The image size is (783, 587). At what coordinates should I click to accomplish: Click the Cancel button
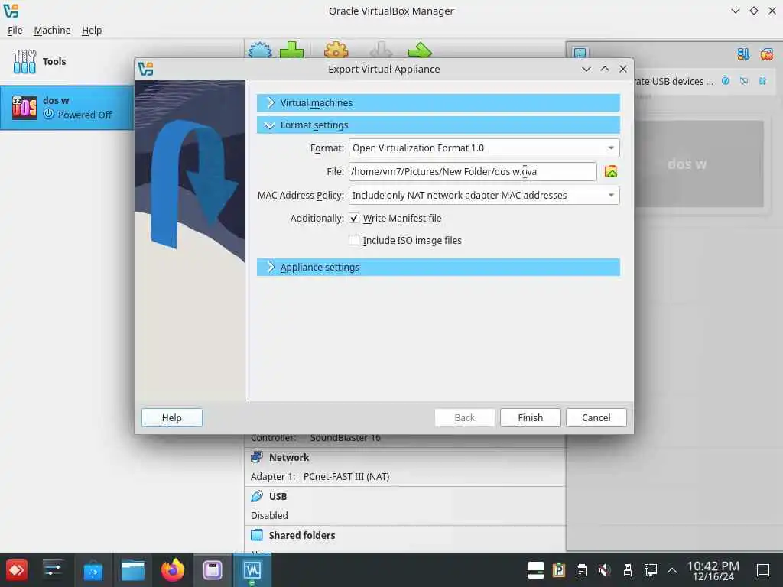tap(596, 418)
